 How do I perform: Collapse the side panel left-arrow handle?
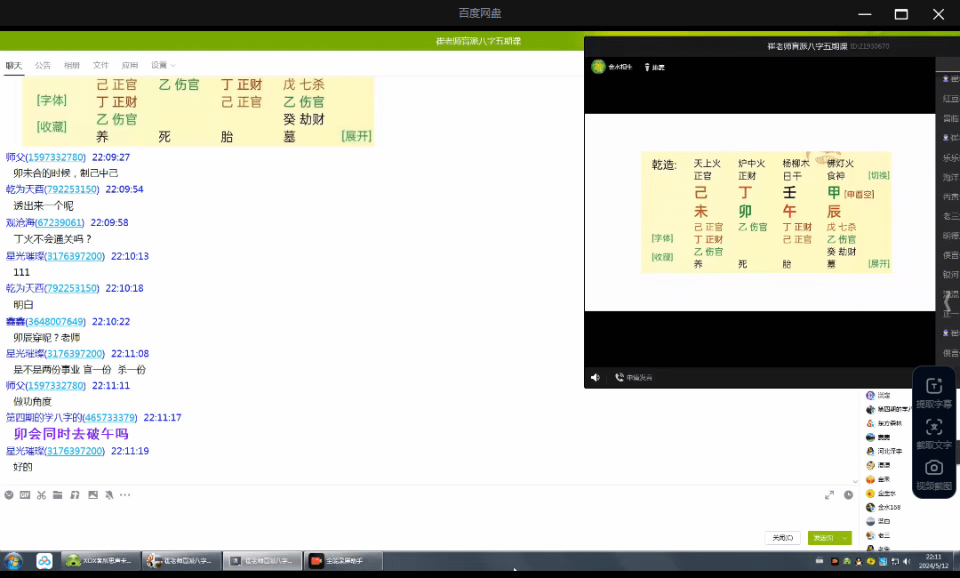coord(948,302)
